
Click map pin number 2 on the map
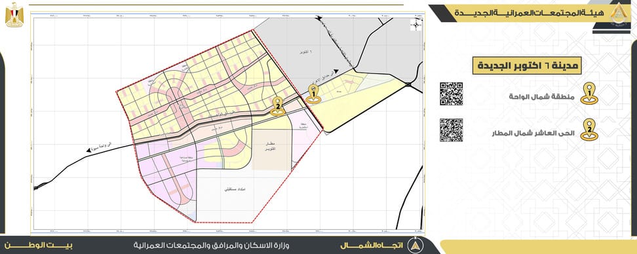coord(277,107)
